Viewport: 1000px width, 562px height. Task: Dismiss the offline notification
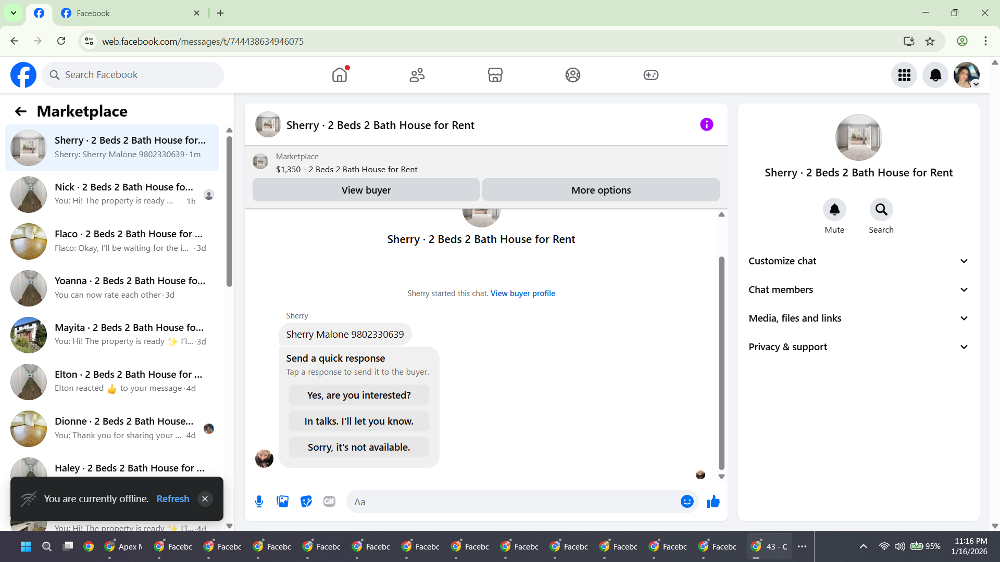[205, 499]
